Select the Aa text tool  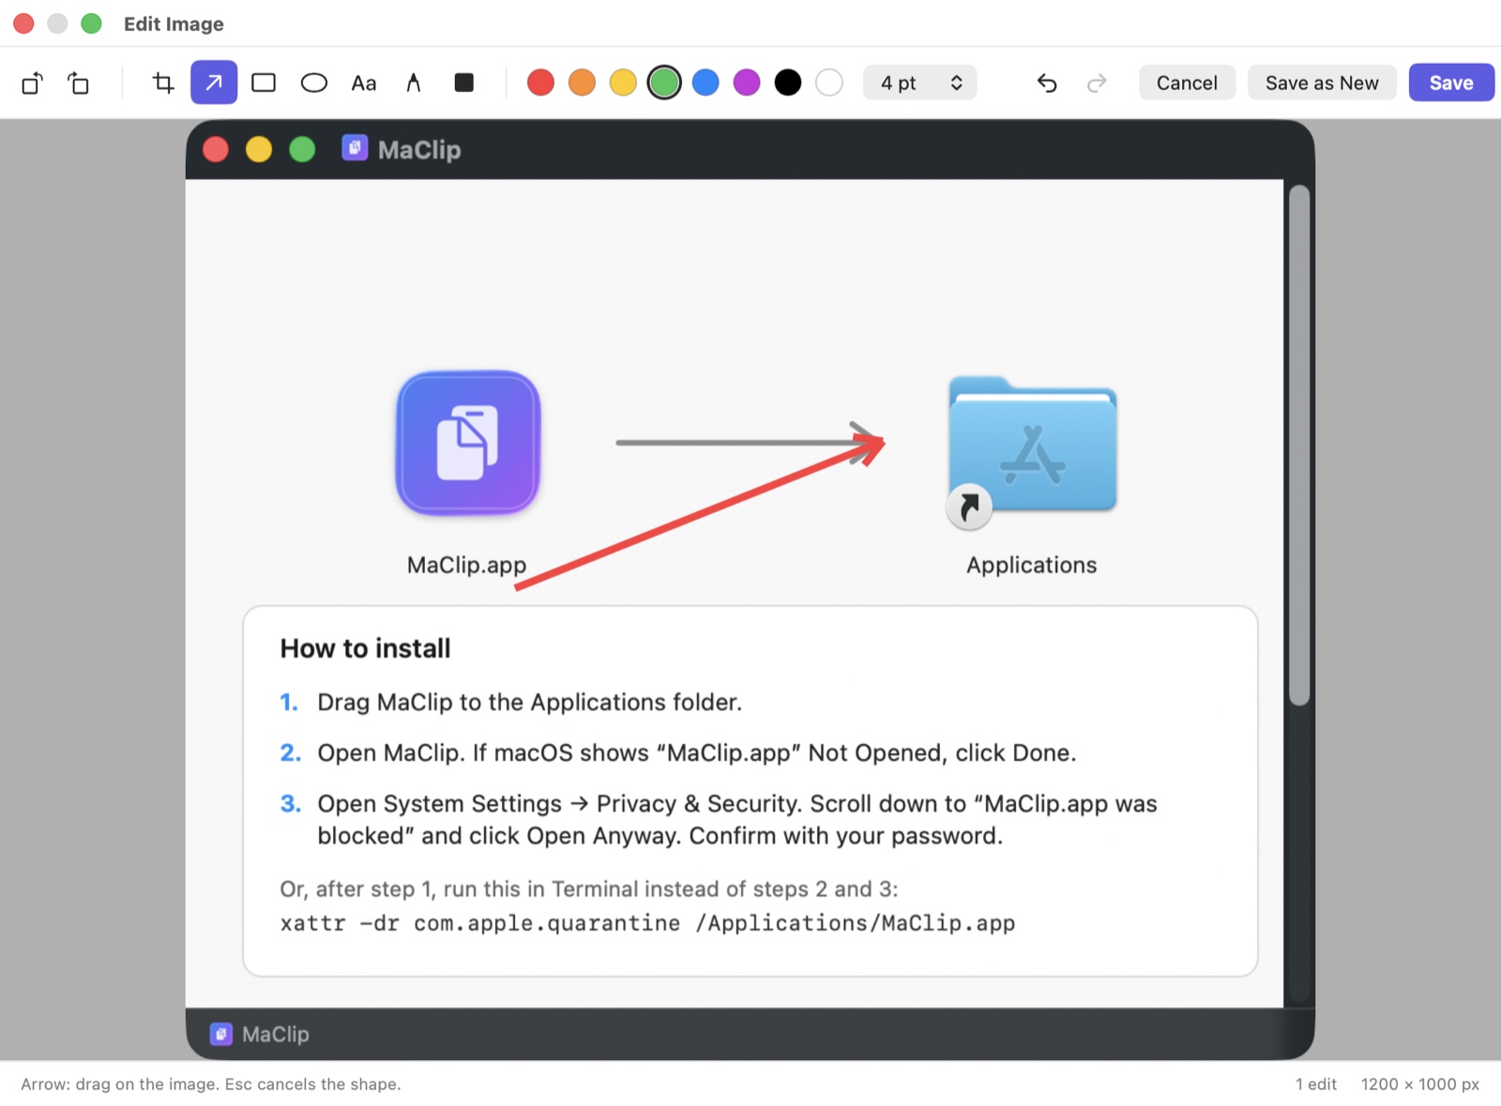click(364, 83)
